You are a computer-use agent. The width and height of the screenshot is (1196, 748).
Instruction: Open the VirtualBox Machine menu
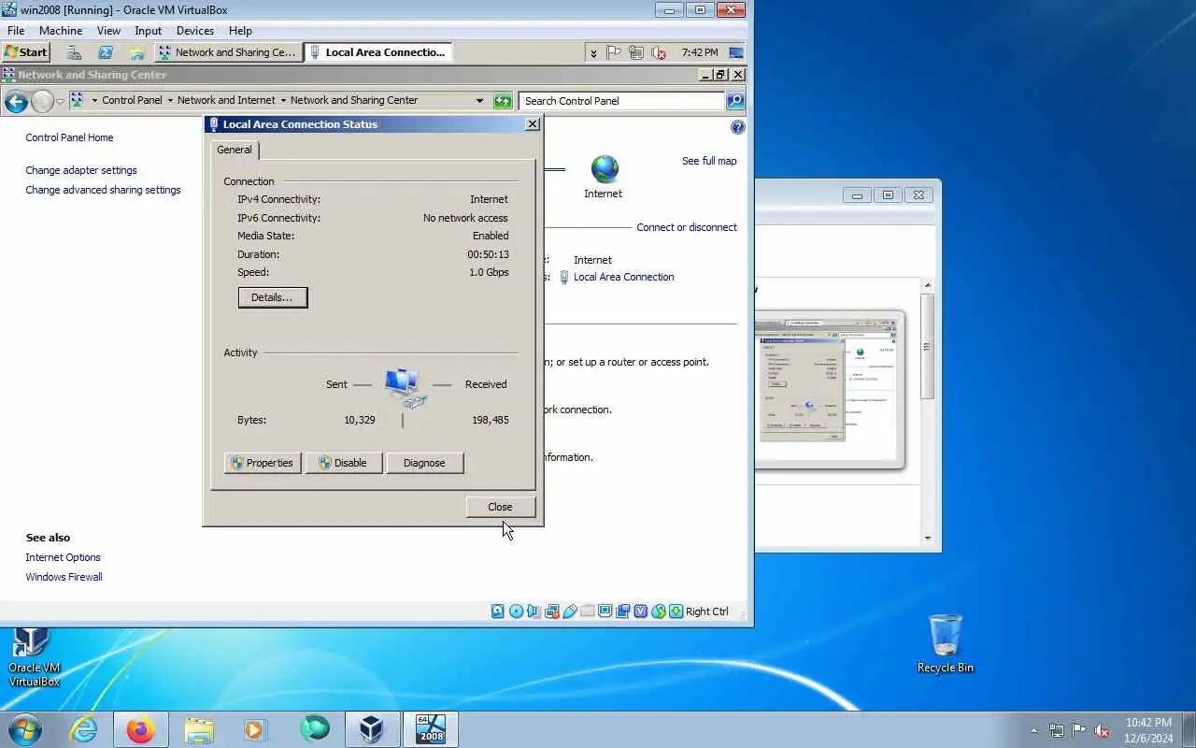(61, 31)
